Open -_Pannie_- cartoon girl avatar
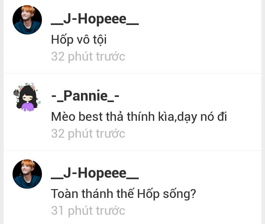 pos(27,97)
